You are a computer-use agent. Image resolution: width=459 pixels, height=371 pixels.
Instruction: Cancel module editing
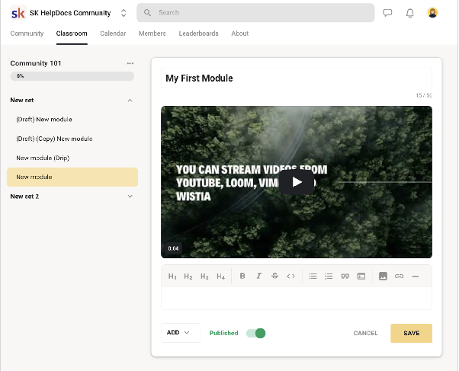(x=365, y=333)
